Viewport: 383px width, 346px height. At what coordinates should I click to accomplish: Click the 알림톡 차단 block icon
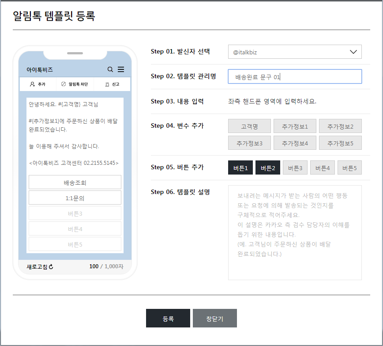pyautogui.click(x=64, y=84)
